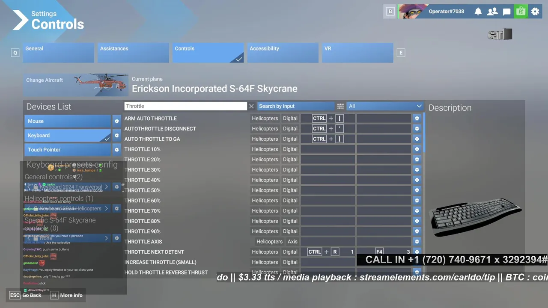Open gear for AUTO THROTTLE TO GA
Screen dimensions: 548x308
[417, 139]
